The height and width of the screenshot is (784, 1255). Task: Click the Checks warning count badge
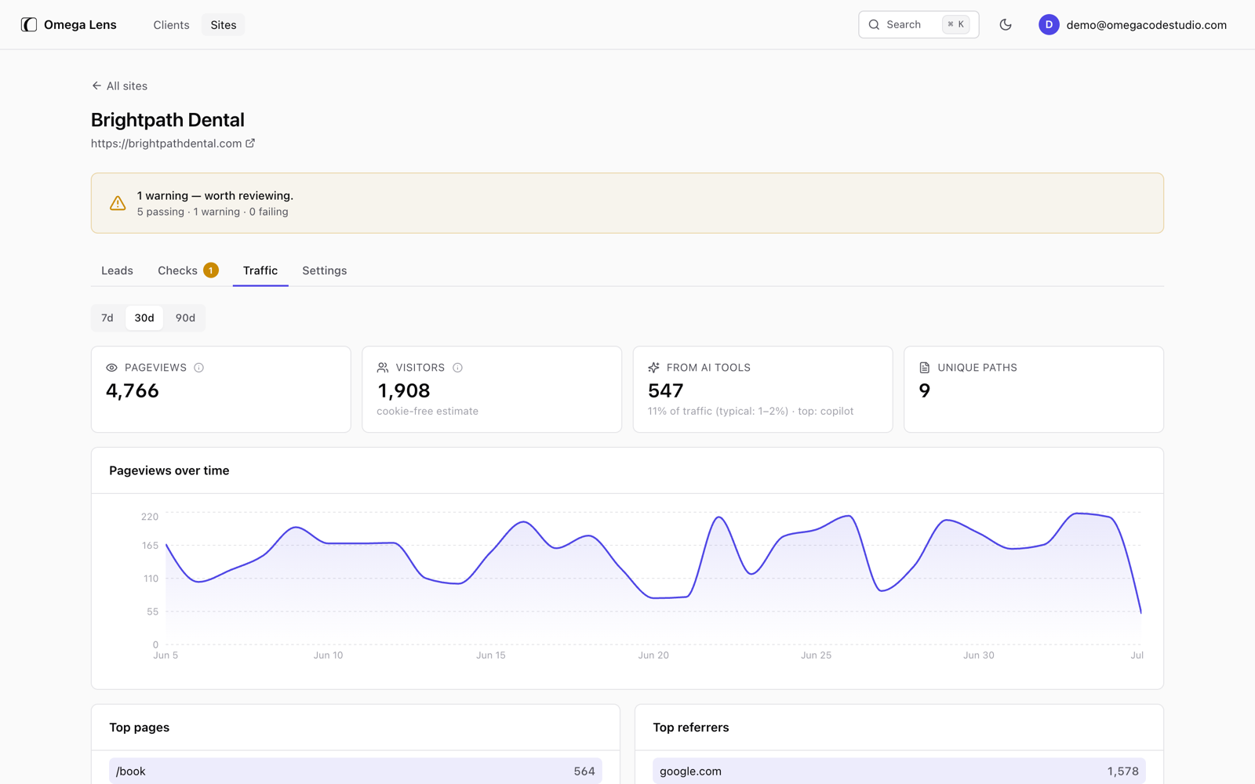coord(211,270)
